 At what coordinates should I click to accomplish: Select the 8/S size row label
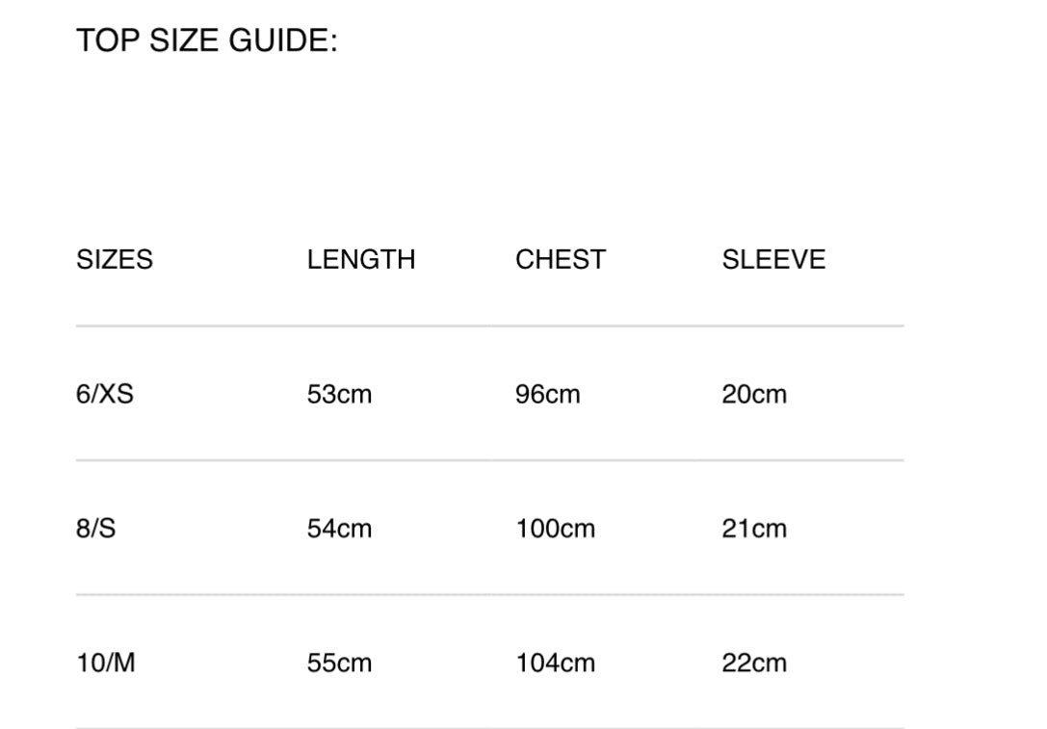tap(96, 529)
